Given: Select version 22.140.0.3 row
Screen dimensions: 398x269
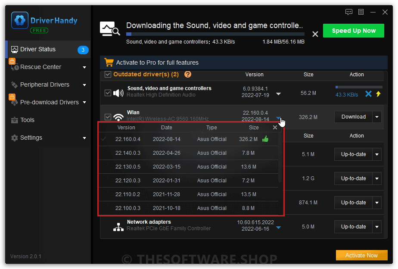Looking at the screenshot, I should 189,153.
